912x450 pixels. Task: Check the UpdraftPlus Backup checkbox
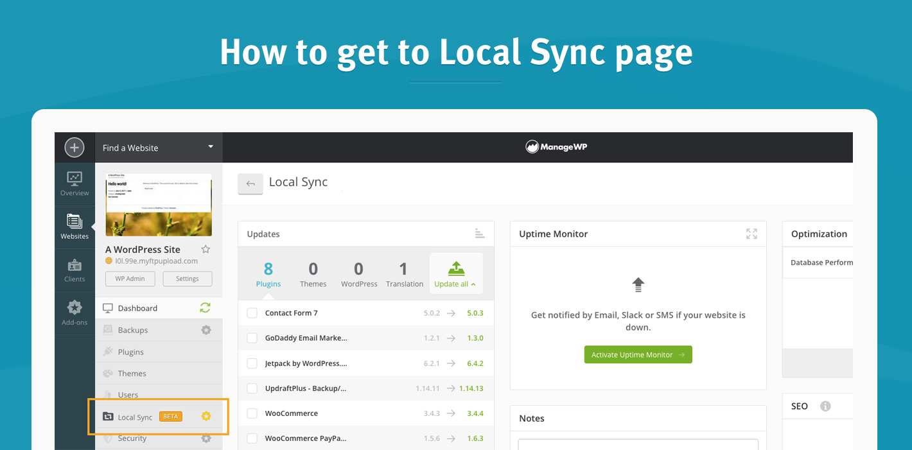[252, 388]
